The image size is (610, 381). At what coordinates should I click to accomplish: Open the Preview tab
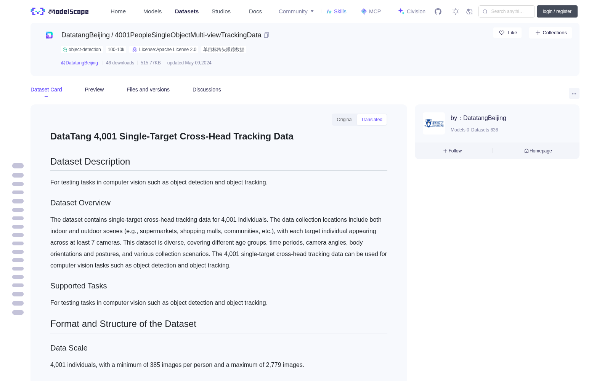(94, 90)
